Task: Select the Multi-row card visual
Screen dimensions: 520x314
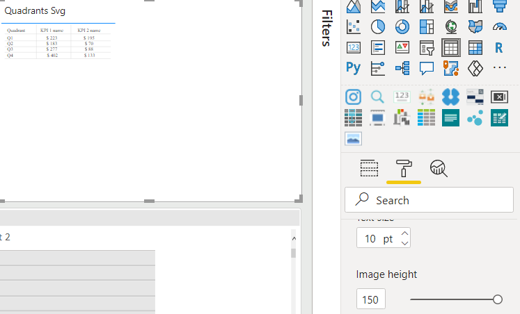Action: tap(378, 48)
